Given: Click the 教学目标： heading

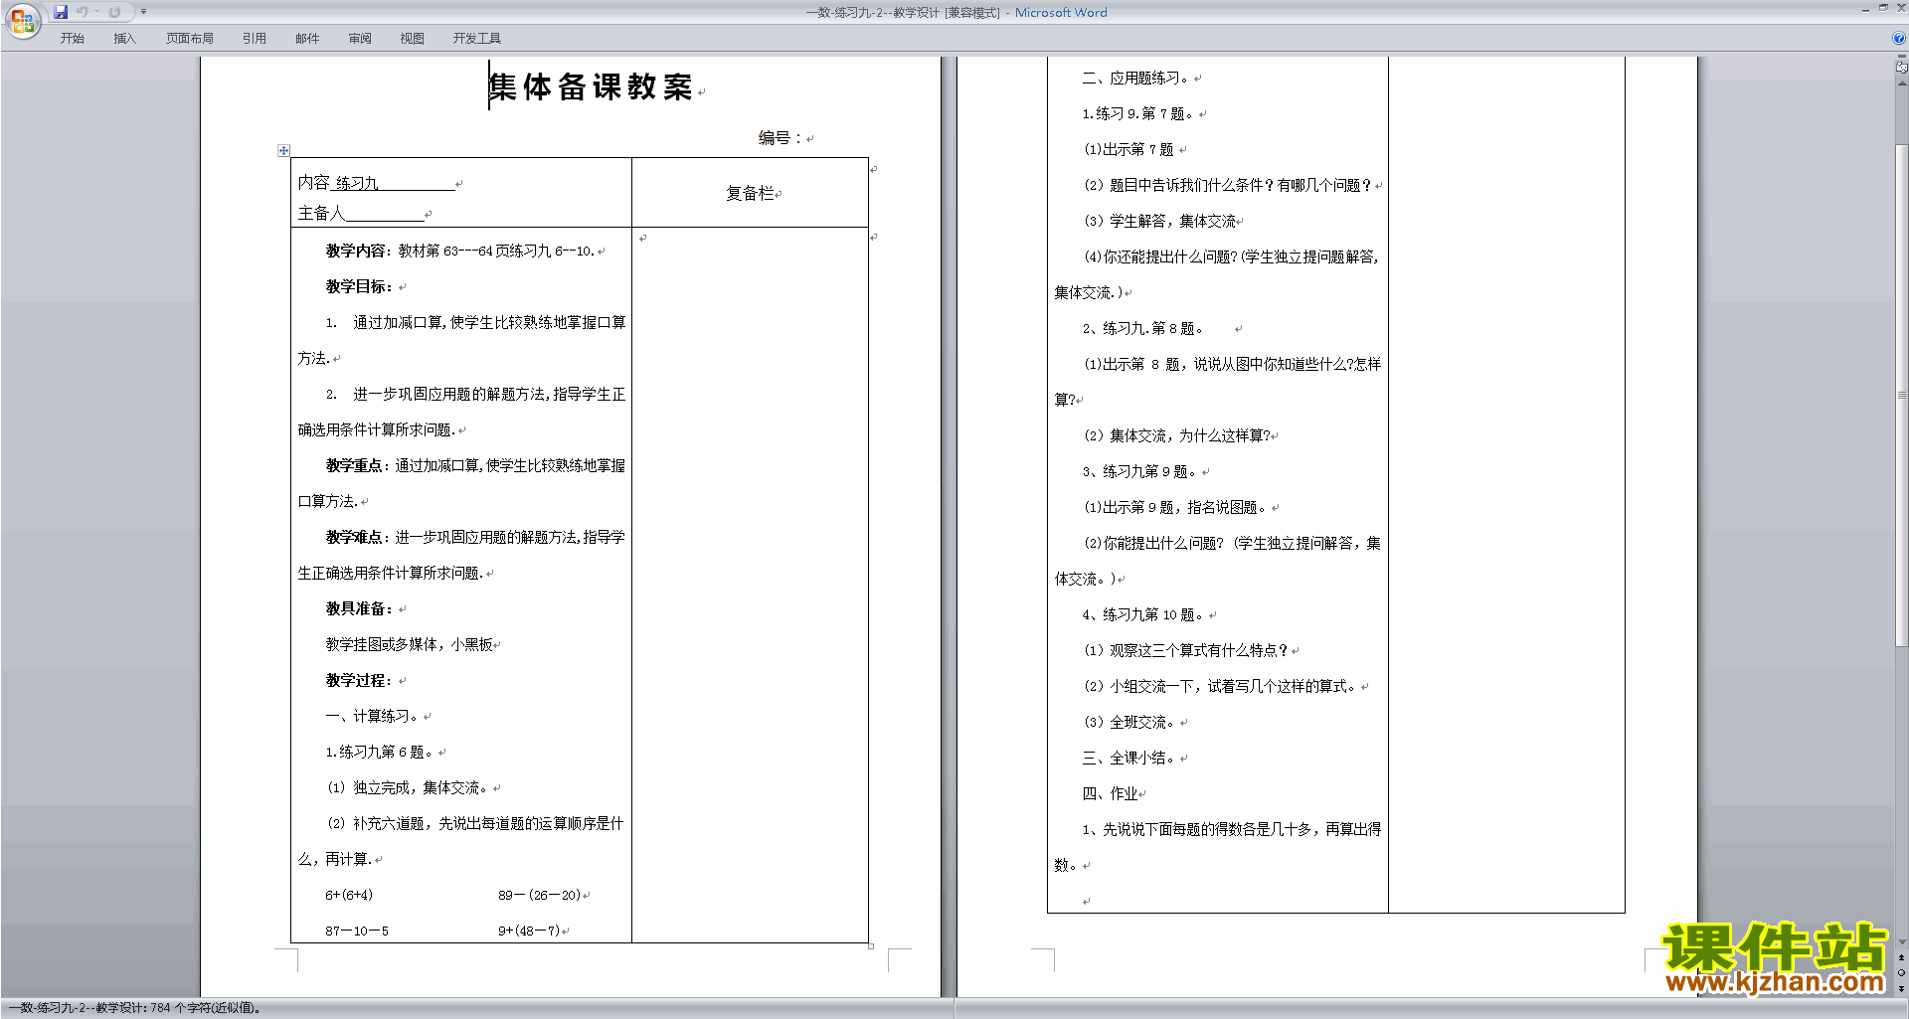Looking at the screenshot, I should pos(359,286).
